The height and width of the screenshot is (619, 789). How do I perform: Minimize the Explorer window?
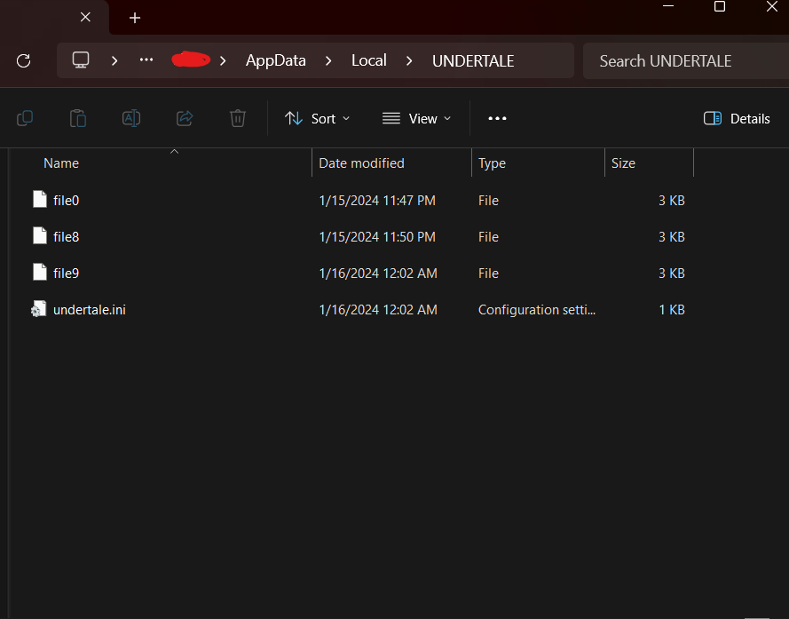tap(667, 6)
